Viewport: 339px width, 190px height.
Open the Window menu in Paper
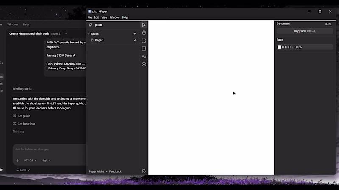[x=114, y=17]
